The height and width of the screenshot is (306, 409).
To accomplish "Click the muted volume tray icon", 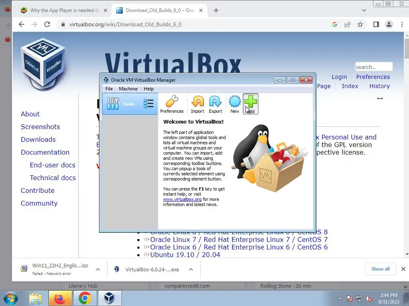I will (x=369, y=299).
